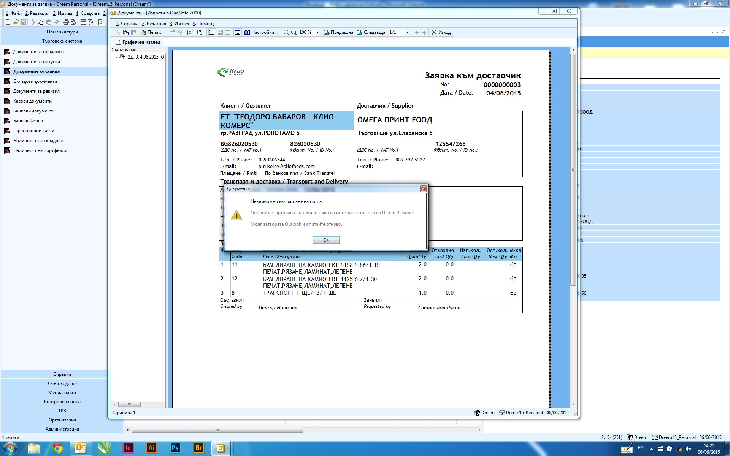
Task: Open 3. Изглед menu in preview window
Action: tap(179, 24)
